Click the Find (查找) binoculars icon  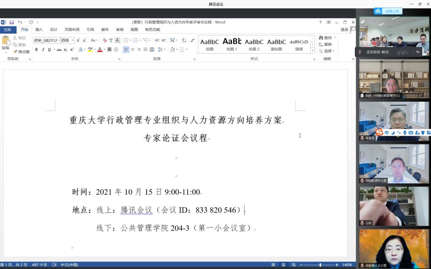click(321, 38)
